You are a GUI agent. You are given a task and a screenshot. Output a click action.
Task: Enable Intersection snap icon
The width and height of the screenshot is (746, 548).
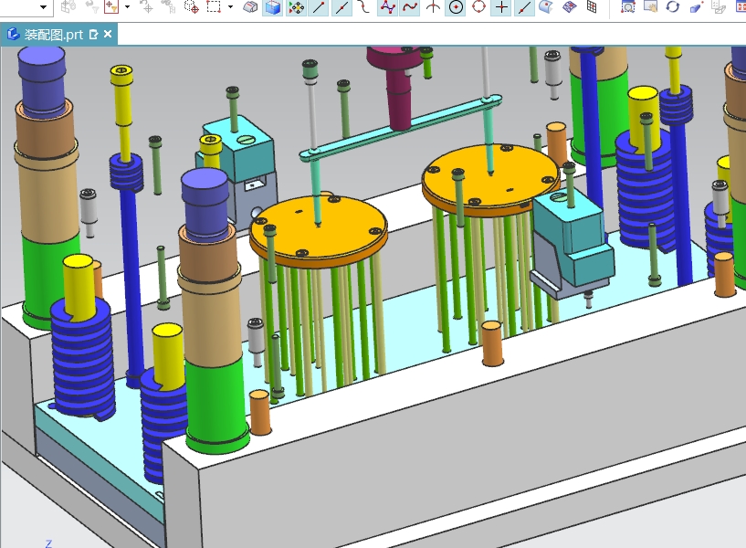[x=433, y=6]
